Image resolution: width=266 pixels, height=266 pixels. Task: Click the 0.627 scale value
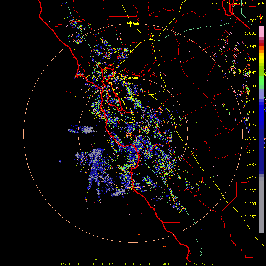pyautogui.click(x=250, y=125)
